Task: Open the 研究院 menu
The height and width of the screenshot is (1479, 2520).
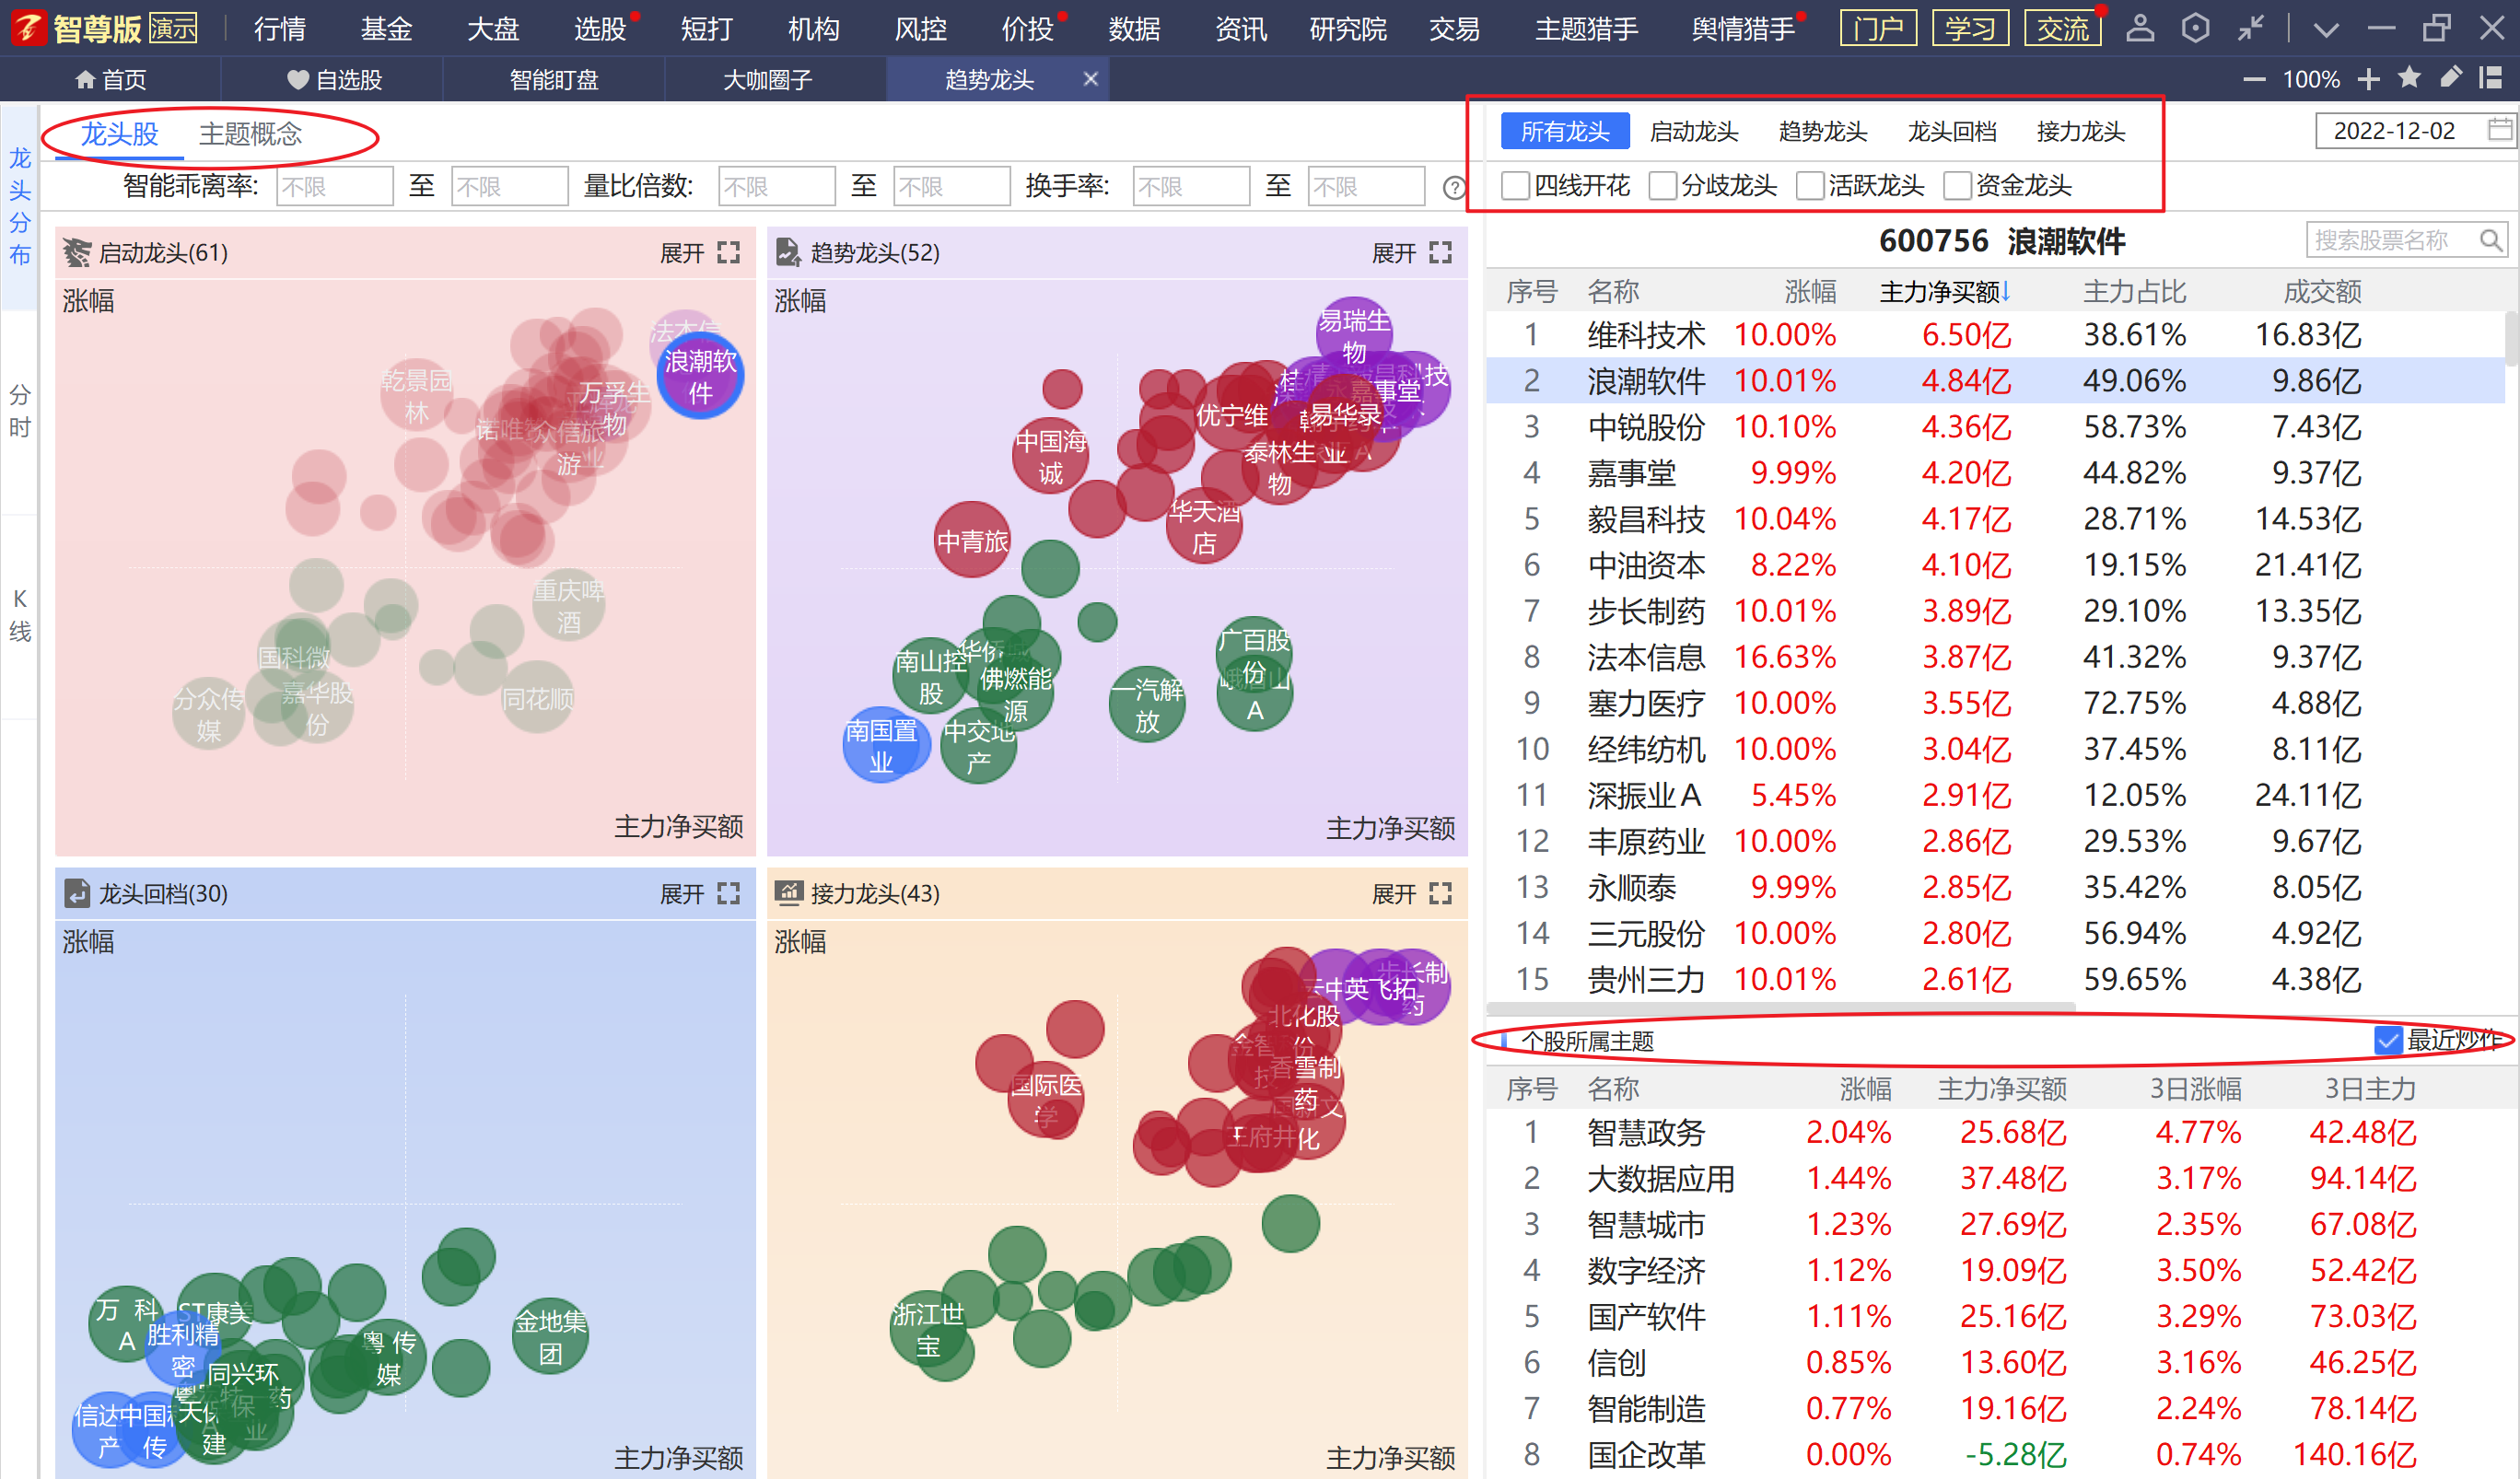Action: pyautogui.click(x=1347, y=28)
